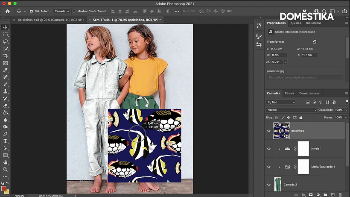Screen dimensions: 350x197
Task: Toggle Sel. Autom. checkbox
Action: click(x=31, y=11)
